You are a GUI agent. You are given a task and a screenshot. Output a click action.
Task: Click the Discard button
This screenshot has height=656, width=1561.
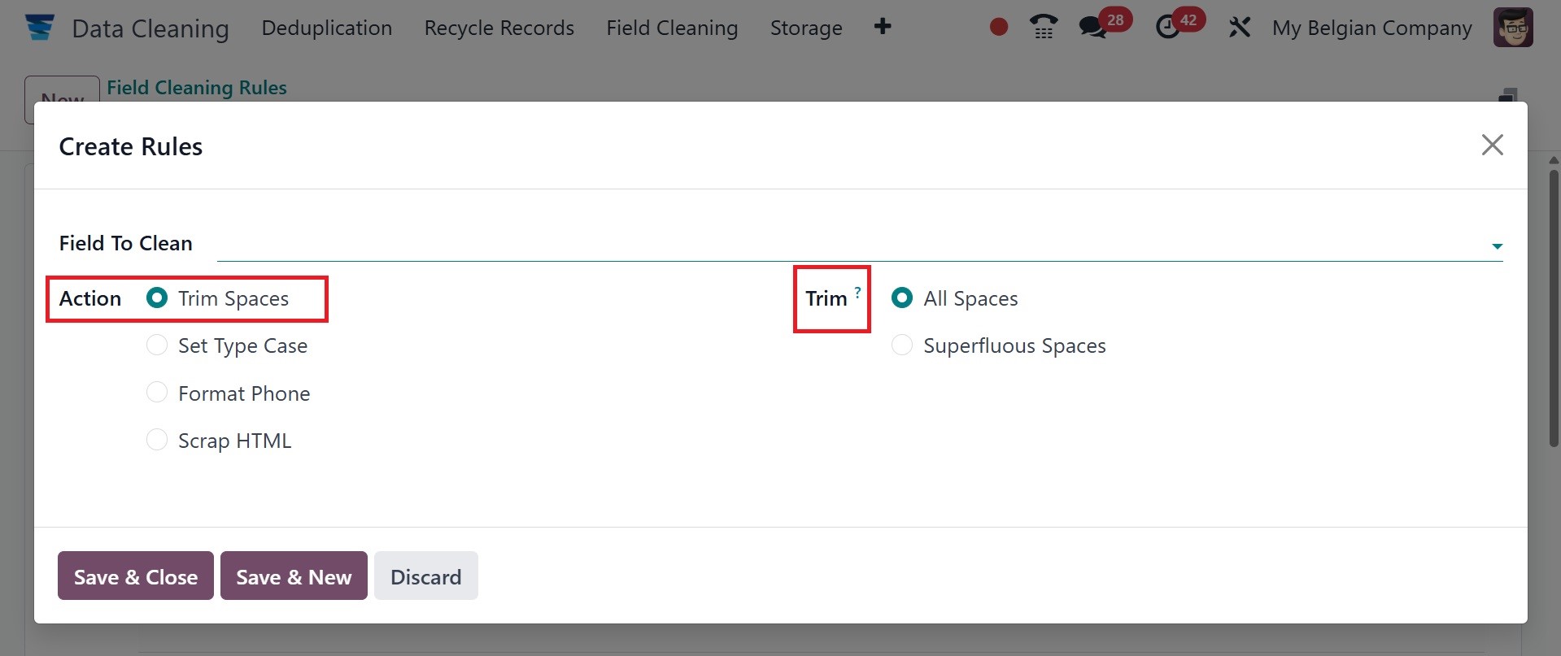tap(425, 576)
